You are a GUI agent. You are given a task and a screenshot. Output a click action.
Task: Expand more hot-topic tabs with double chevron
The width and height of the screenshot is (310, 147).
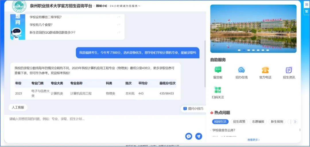[x=295, y=122]
